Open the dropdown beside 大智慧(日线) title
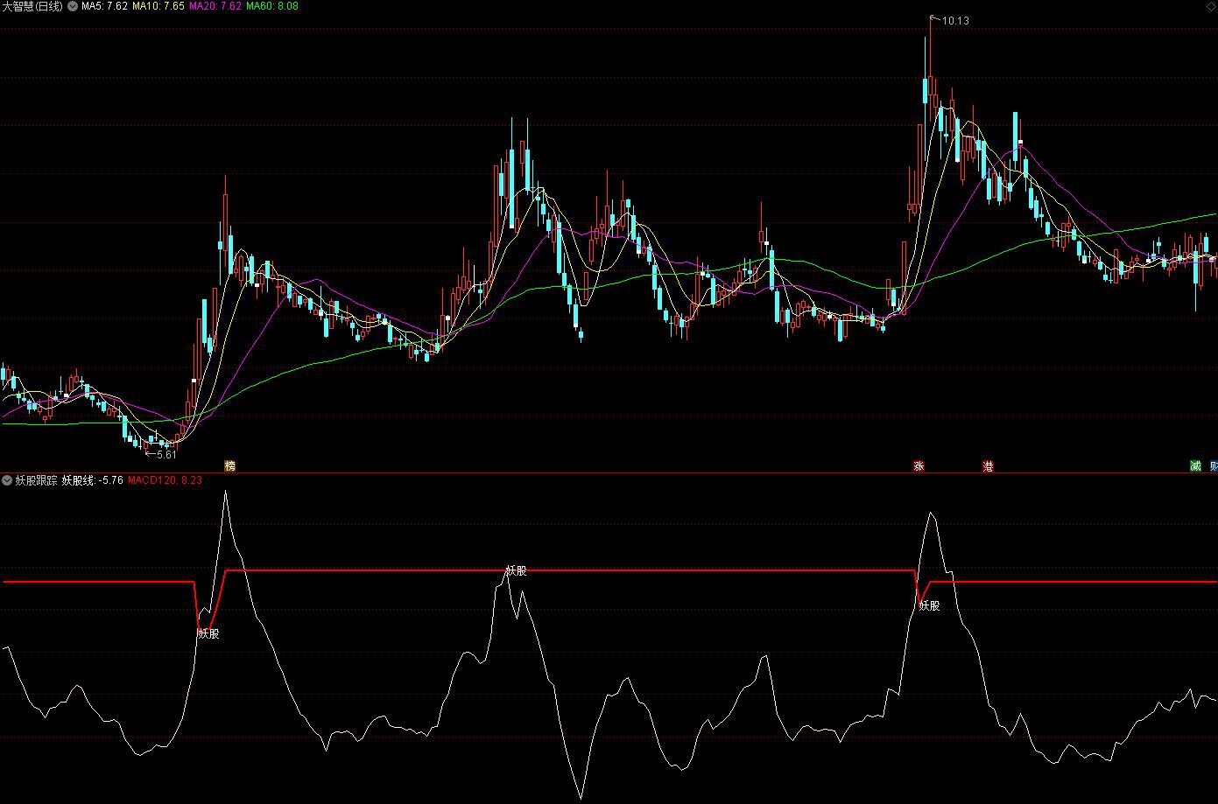The height and width of the screenshot is (804, 1218). coord(72,6)
